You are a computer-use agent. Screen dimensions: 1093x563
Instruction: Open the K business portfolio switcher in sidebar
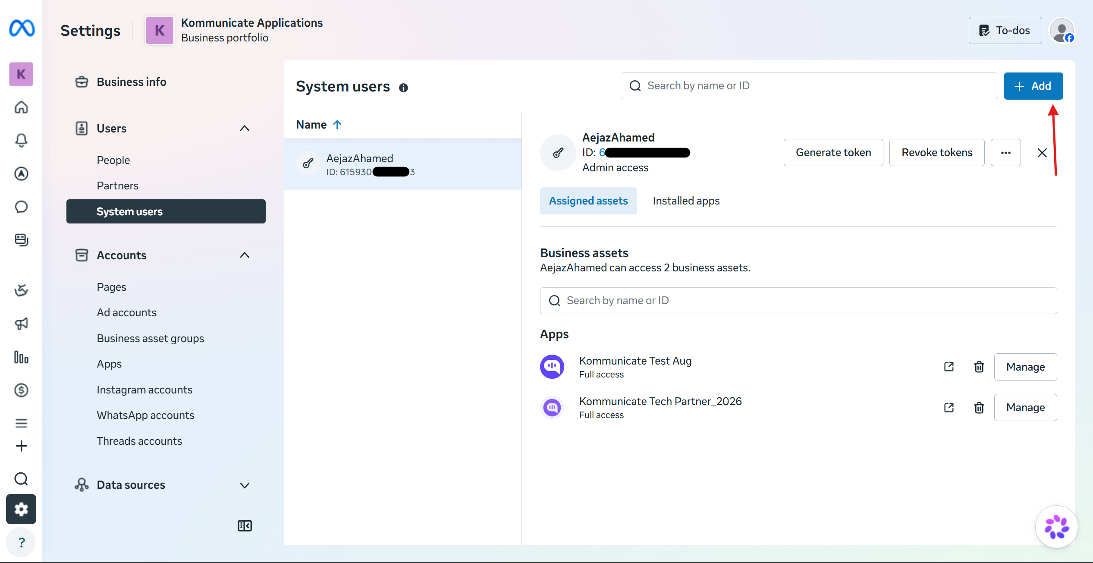[21, 74]
